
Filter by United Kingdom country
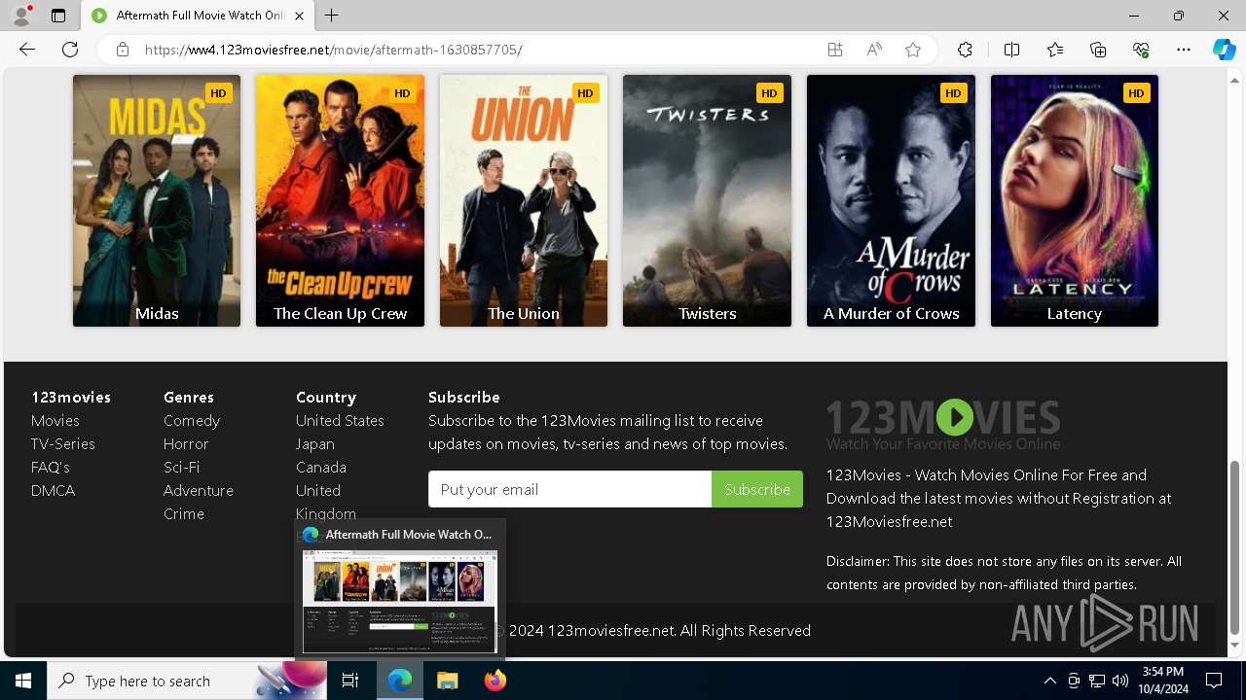326,502
